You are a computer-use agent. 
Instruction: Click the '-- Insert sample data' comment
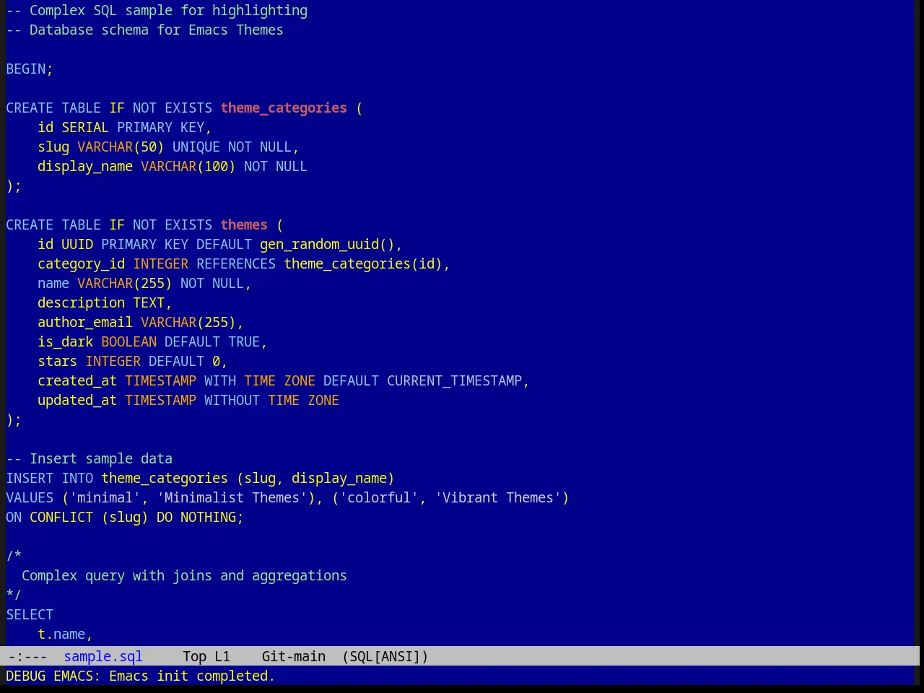coord(90,458)
